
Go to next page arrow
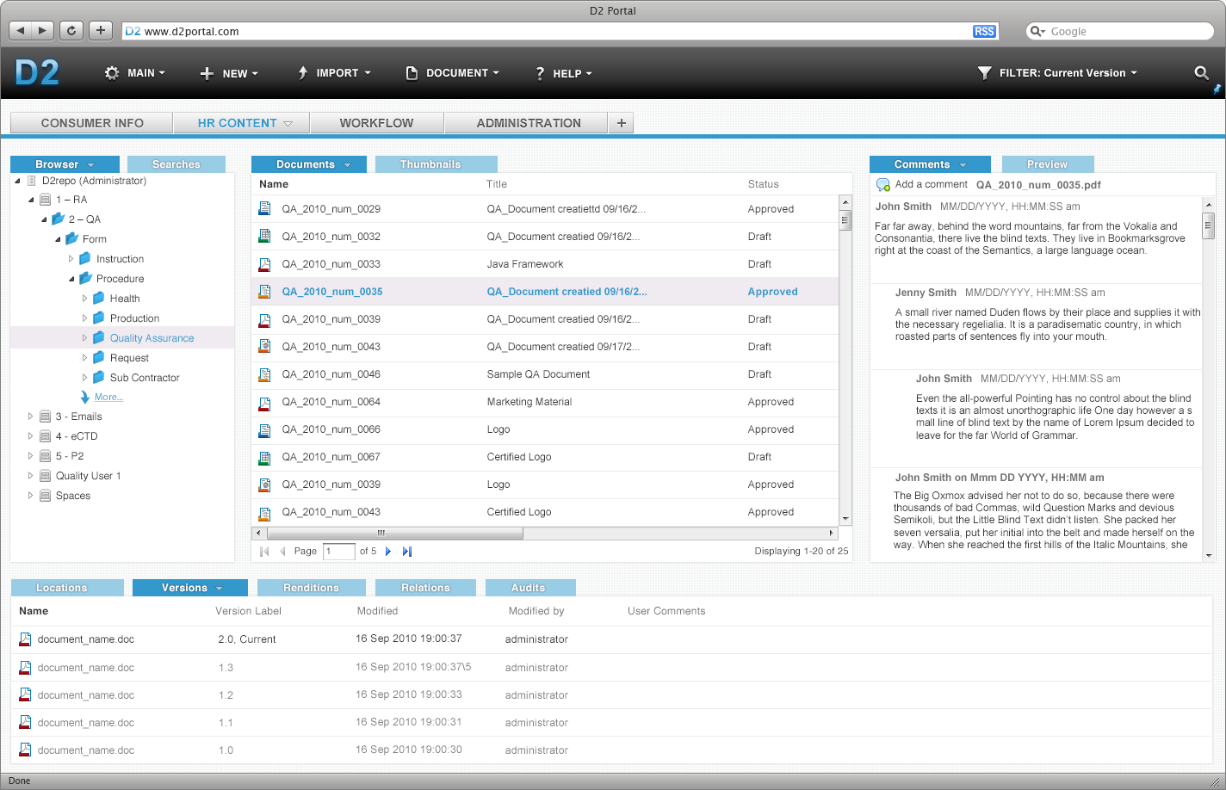(x=388, y=552)
